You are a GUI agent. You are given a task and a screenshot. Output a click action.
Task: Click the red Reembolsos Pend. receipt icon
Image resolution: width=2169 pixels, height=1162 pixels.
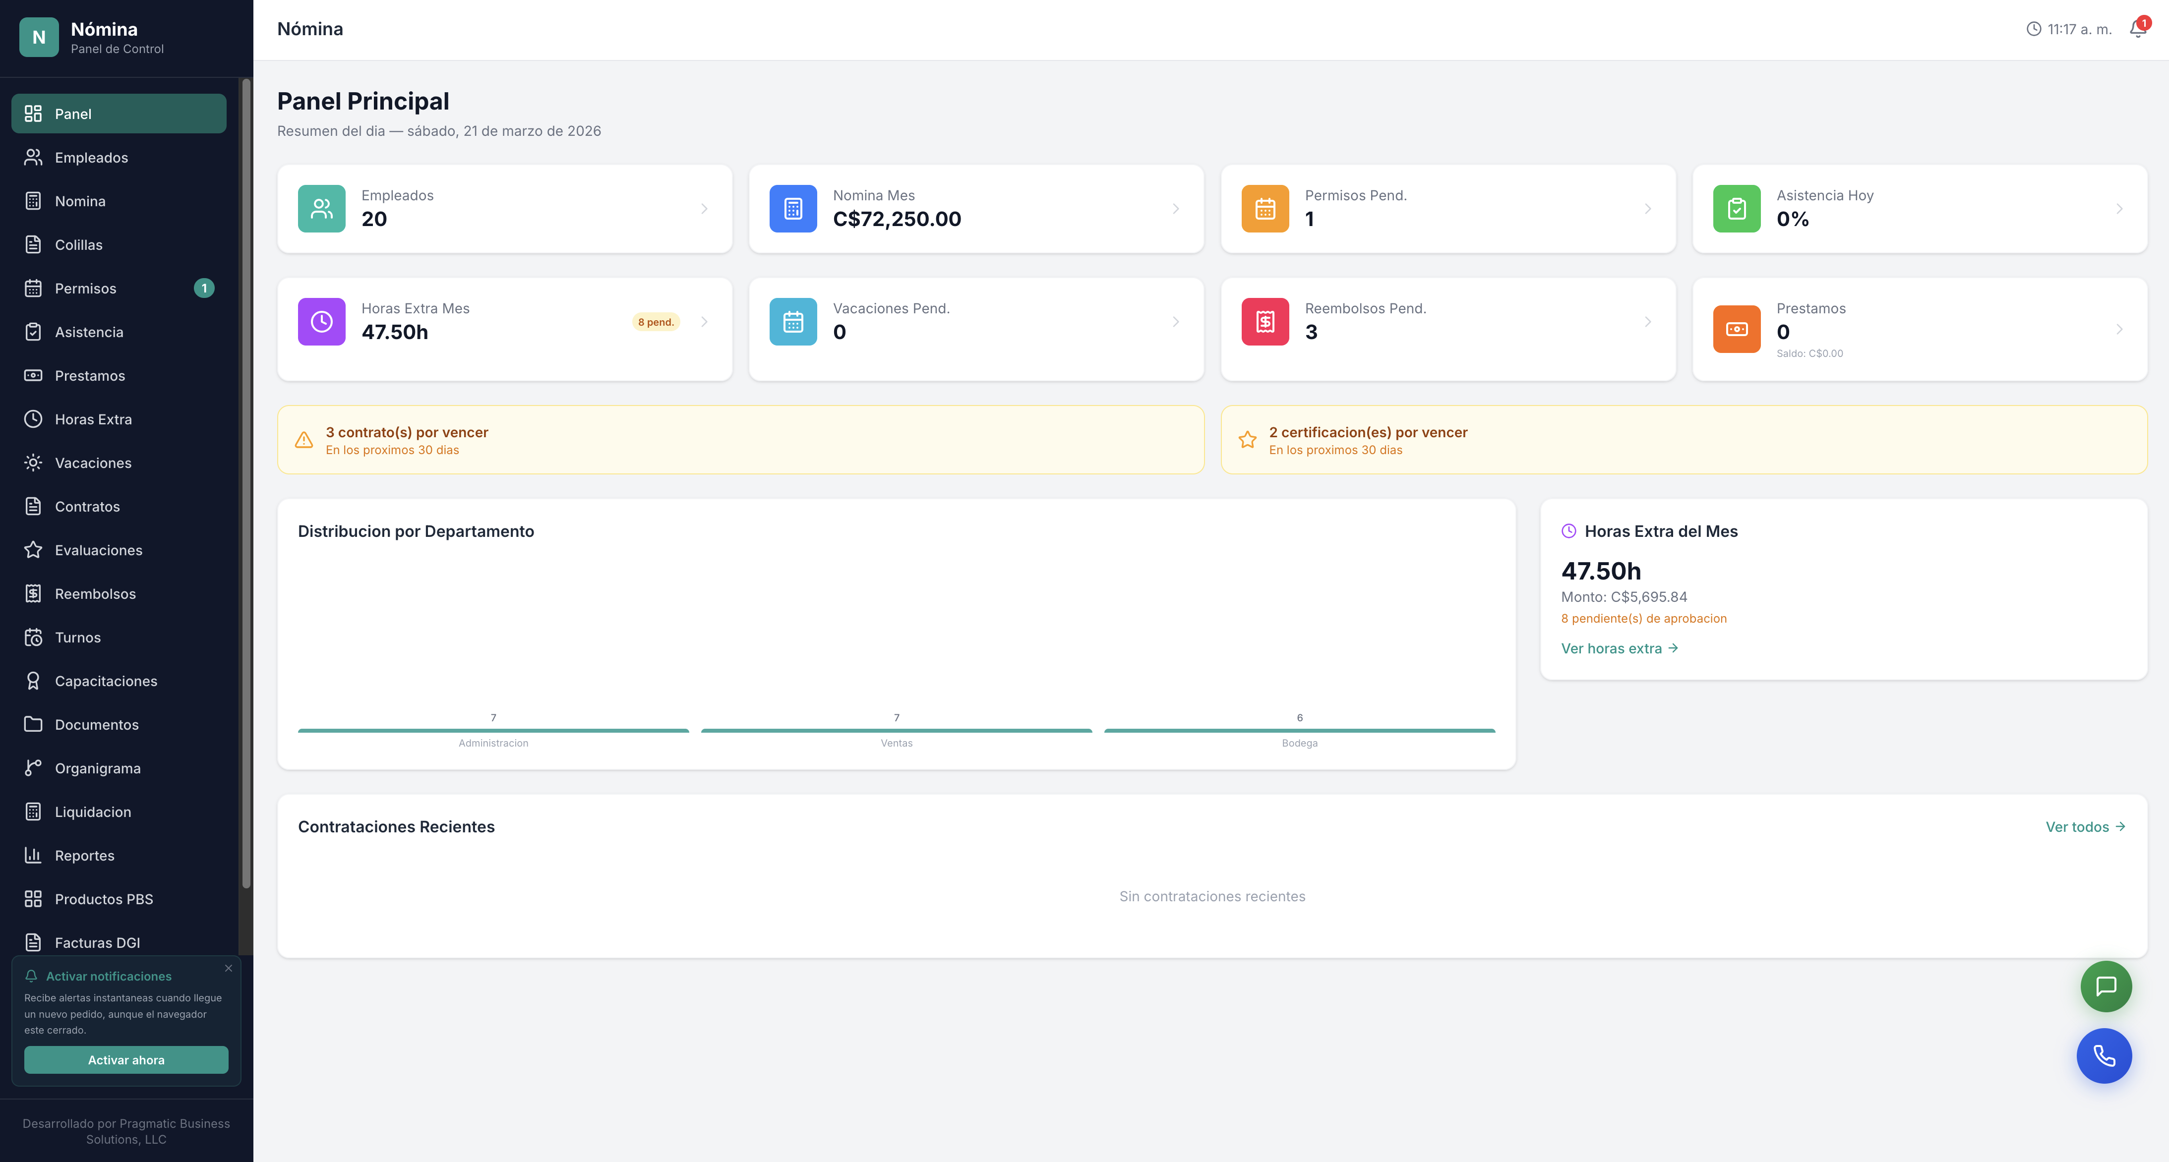(x=1265, y=322)
